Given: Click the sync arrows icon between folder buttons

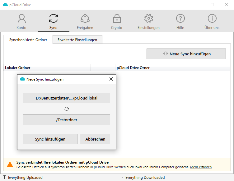Looking at the screenshot, I should point(67,109).
